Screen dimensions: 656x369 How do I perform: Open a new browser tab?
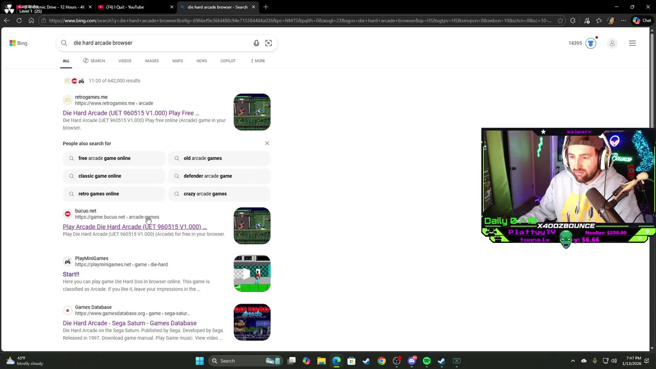click(x=265, y=7)
